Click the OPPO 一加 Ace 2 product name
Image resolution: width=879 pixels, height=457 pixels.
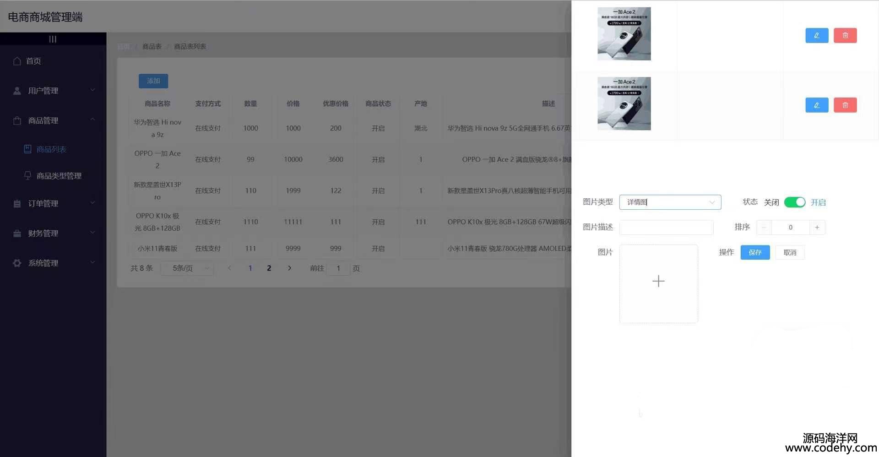[157, 159]
